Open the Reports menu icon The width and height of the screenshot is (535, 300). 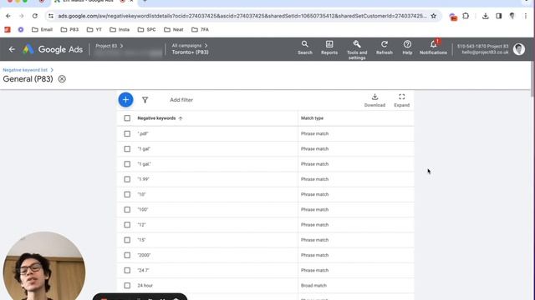[x=329, y=47]
